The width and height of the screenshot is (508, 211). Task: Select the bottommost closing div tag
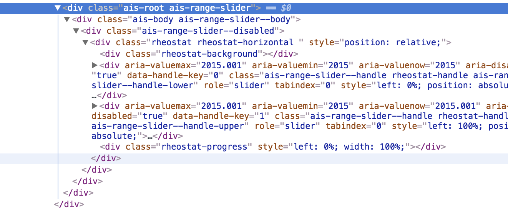(69, 204)
